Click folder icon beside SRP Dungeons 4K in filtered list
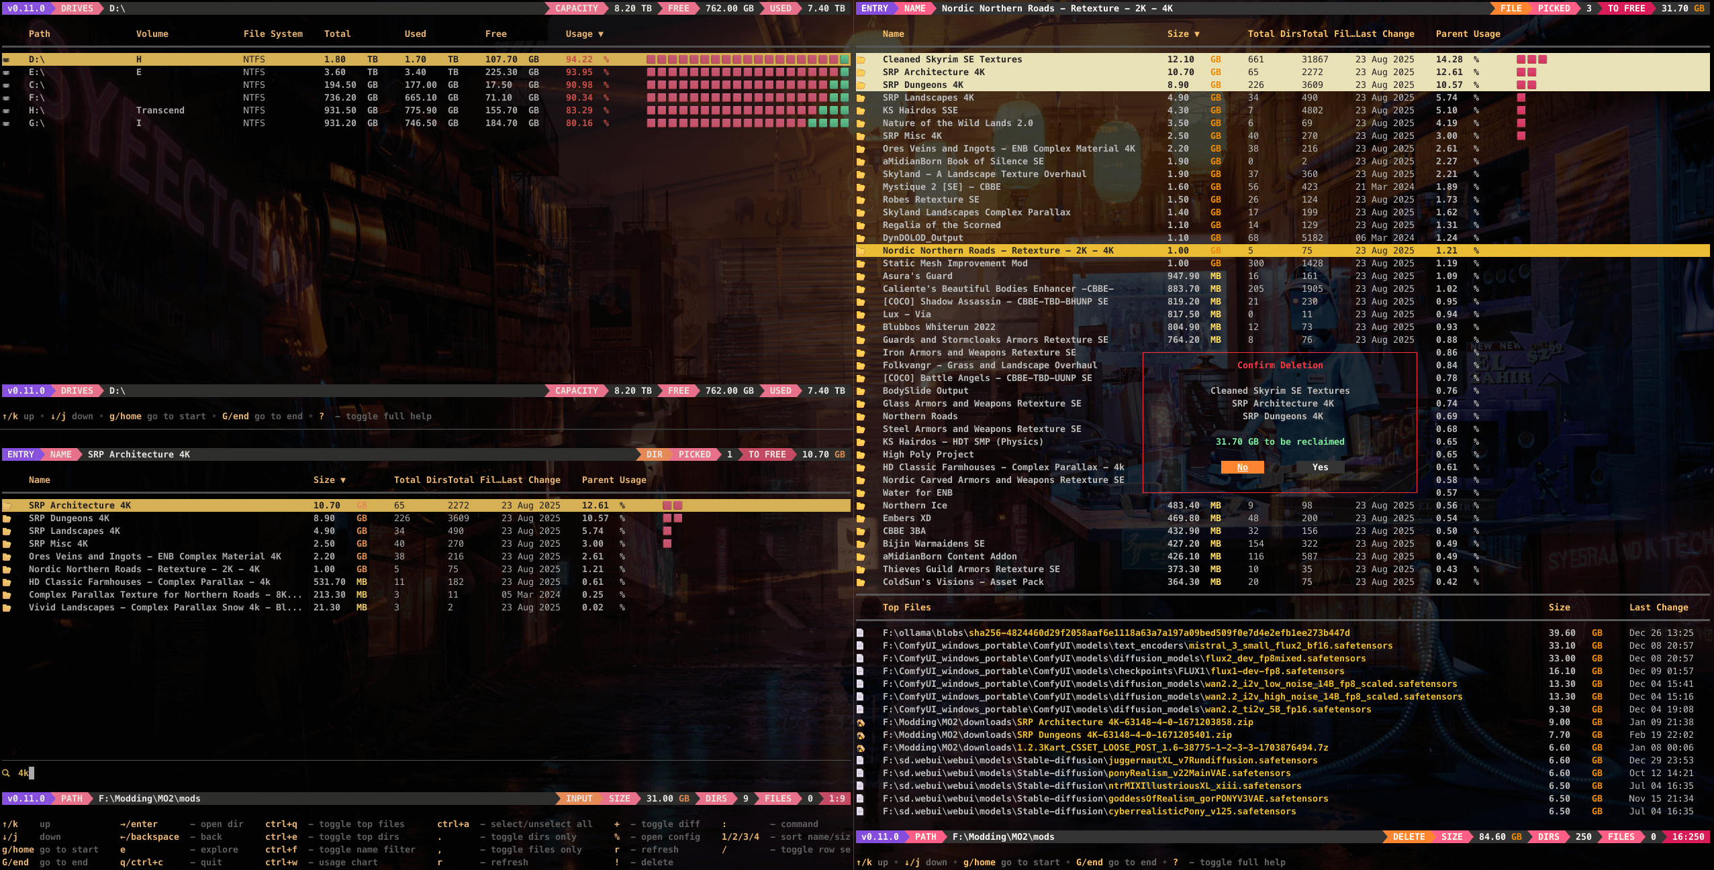The height and width of the screenshot is (870, 1714). click(x=7, y=519)
